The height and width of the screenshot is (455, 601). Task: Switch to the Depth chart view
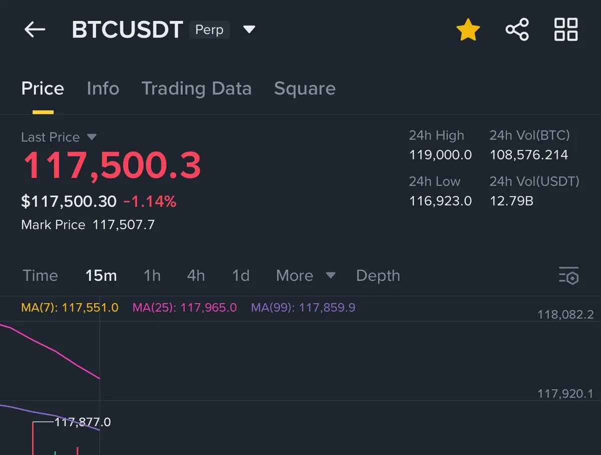click(378, 275)
